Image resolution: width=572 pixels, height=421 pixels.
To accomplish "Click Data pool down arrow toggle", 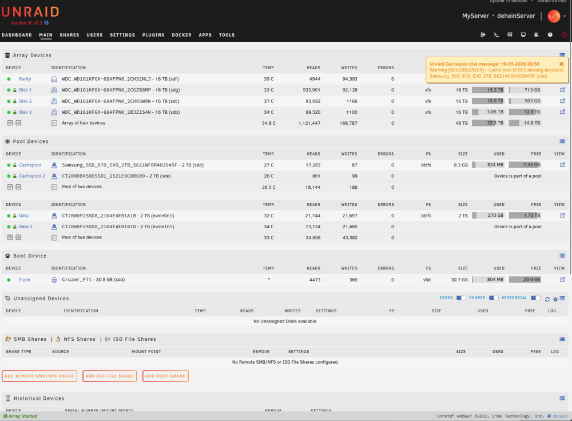I will pos(10,237).
